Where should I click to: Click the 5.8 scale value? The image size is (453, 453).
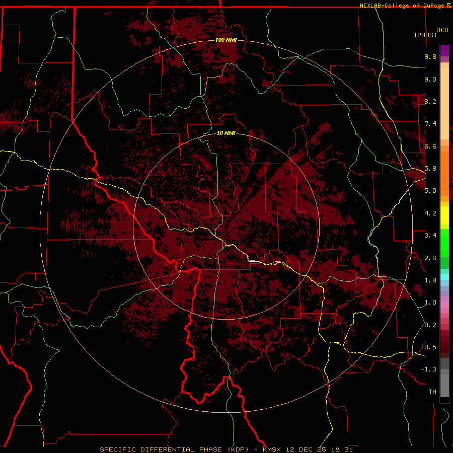(x=430, y=169)
